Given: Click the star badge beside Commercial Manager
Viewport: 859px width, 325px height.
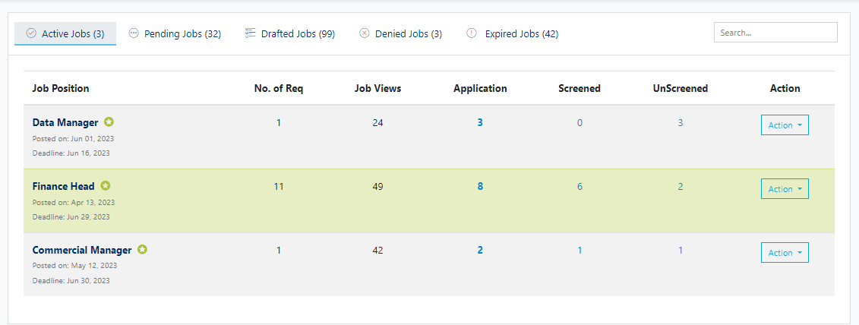Looking at the screenshot, I should tap(143, 250).
